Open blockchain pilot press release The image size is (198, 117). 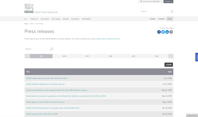pos(46,78)
